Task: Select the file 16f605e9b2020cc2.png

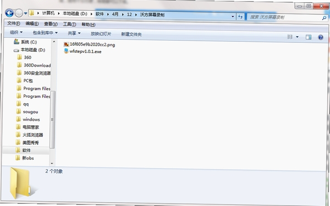Action: pos(92,44)
